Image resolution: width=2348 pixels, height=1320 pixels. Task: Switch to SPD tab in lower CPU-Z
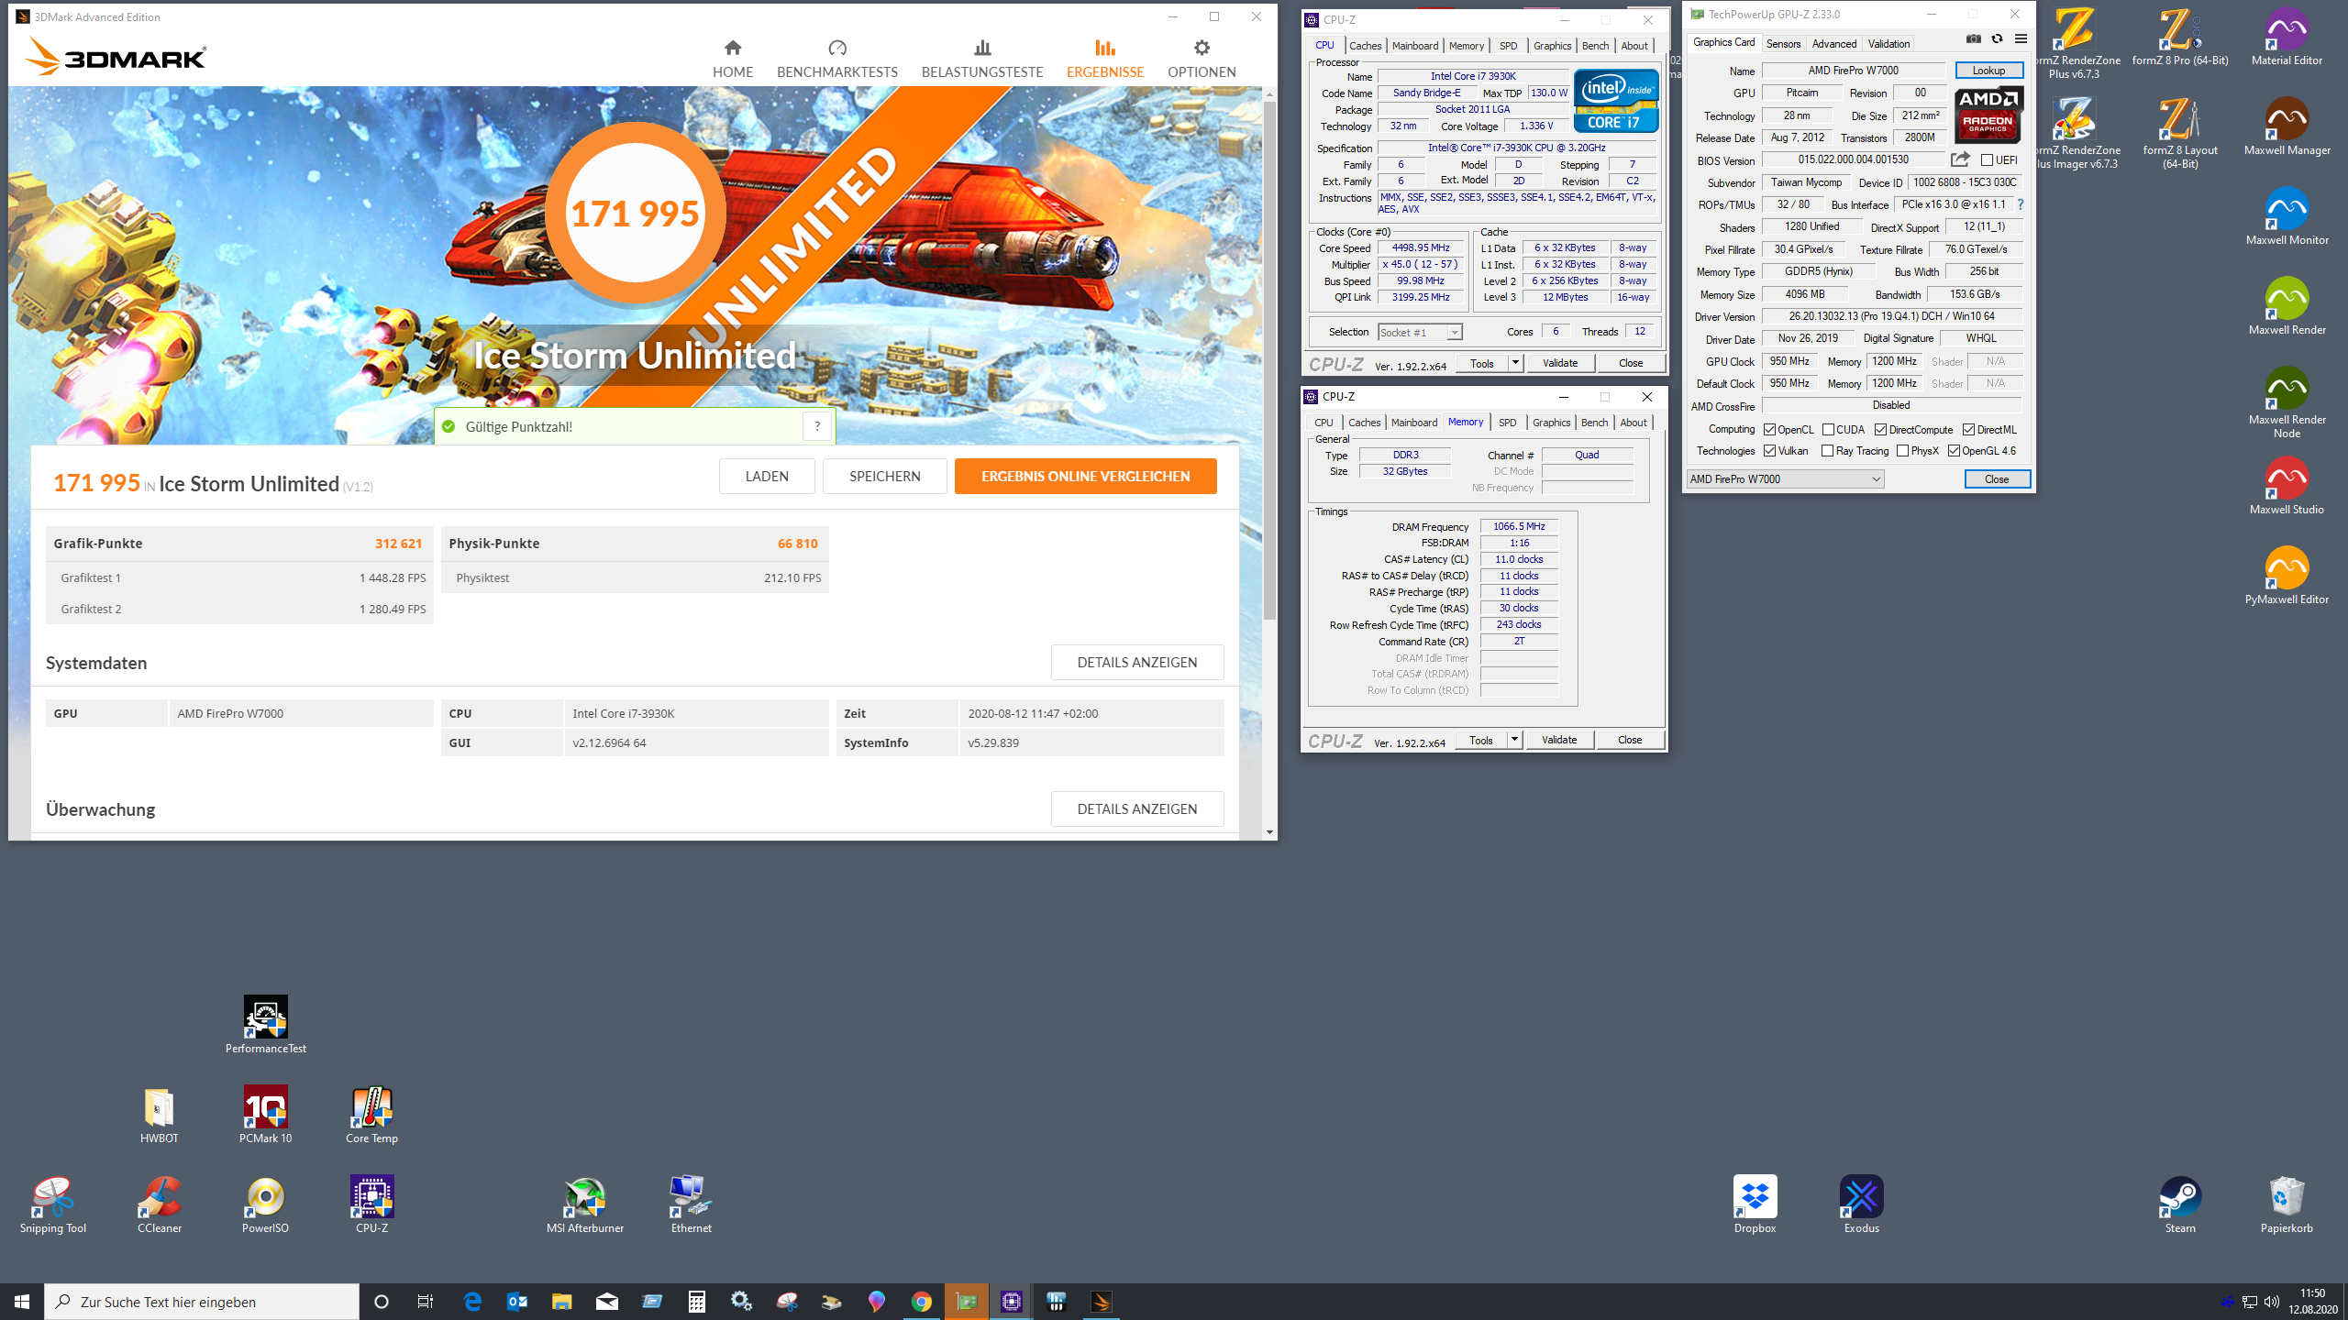(x=1507, y=423)
